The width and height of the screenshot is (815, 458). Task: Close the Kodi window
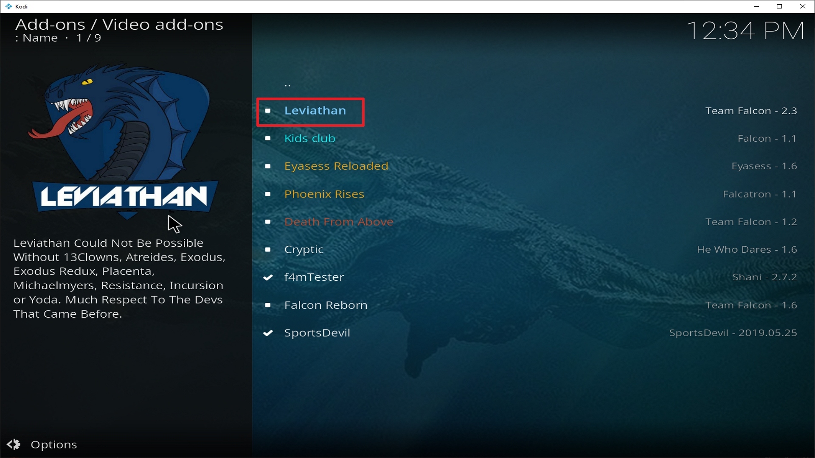click(x=803, y=6)
